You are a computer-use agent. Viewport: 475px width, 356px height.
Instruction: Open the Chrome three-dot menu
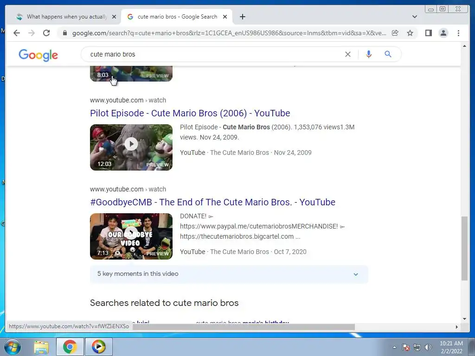tap(458, 33)
